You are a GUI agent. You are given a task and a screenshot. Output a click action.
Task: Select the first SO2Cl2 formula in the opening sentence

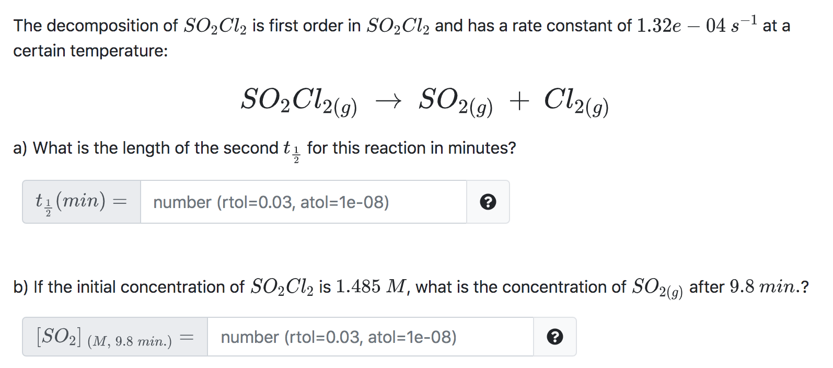[215, 26]
